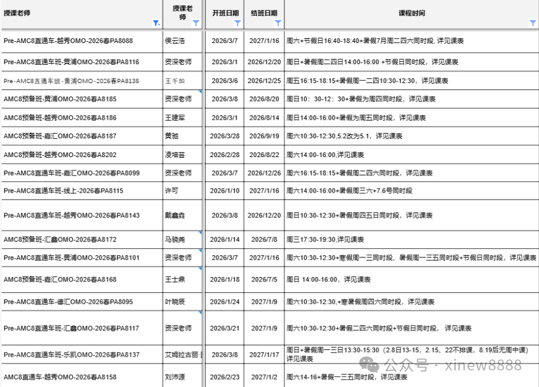The height and width of the screenshot is (387, 539).
Task: Select teacher cell 侯云浩
Action: point(175,41)
